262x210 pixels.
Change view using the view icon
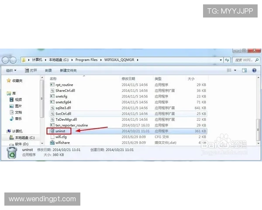(229, 70)
